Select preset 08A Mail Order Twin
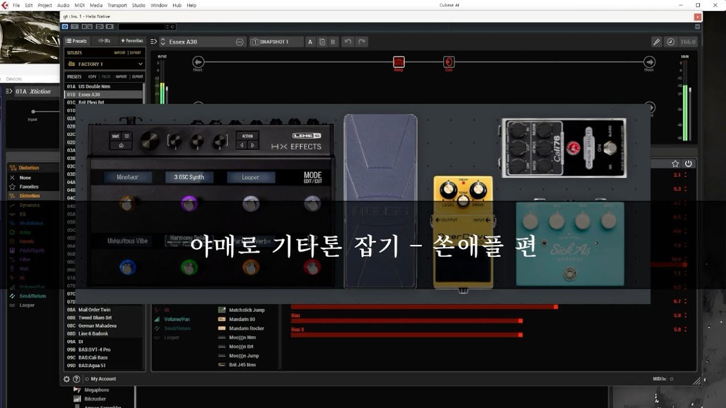Viewport: 726px width, 408px height. [x=104, y=310]
